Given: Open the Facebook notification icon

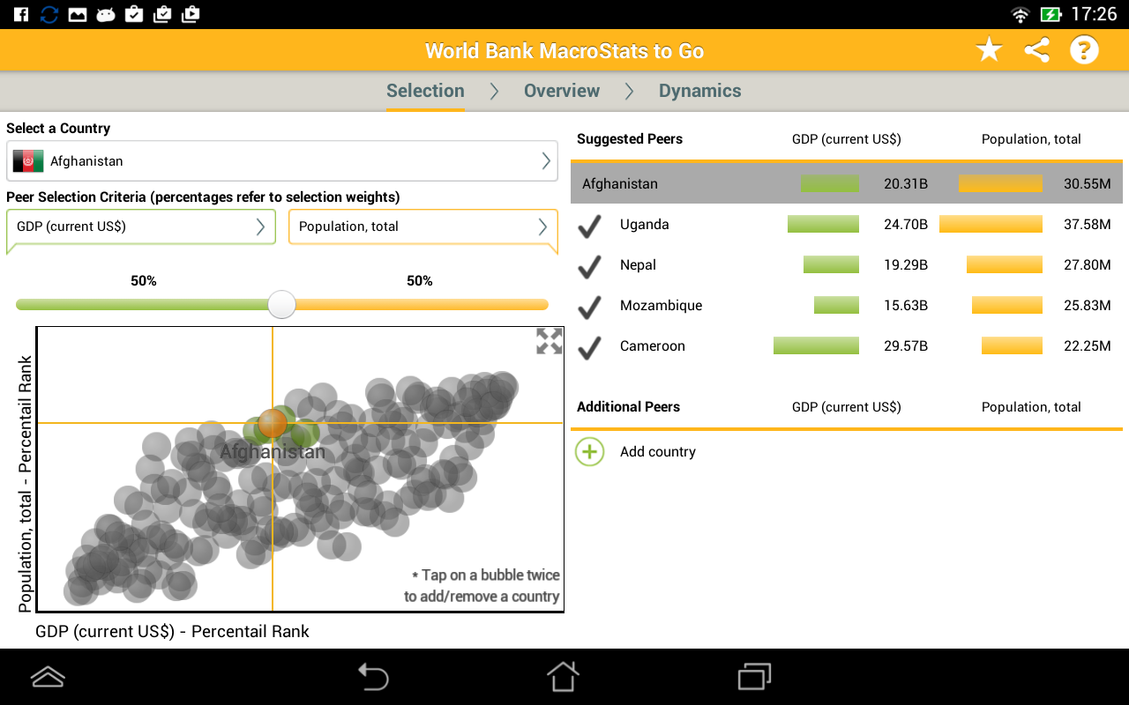Looking at the screenshot, I should (21, 14).
